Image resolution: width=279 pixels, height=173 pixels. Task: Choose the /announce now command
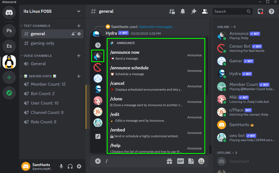[x=156, y=55]
